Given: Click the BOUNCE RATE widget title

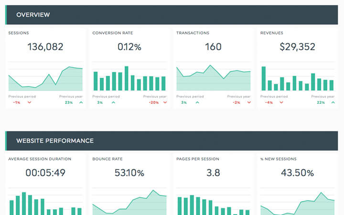Looking at the screenshot, I should pos(107,159).
